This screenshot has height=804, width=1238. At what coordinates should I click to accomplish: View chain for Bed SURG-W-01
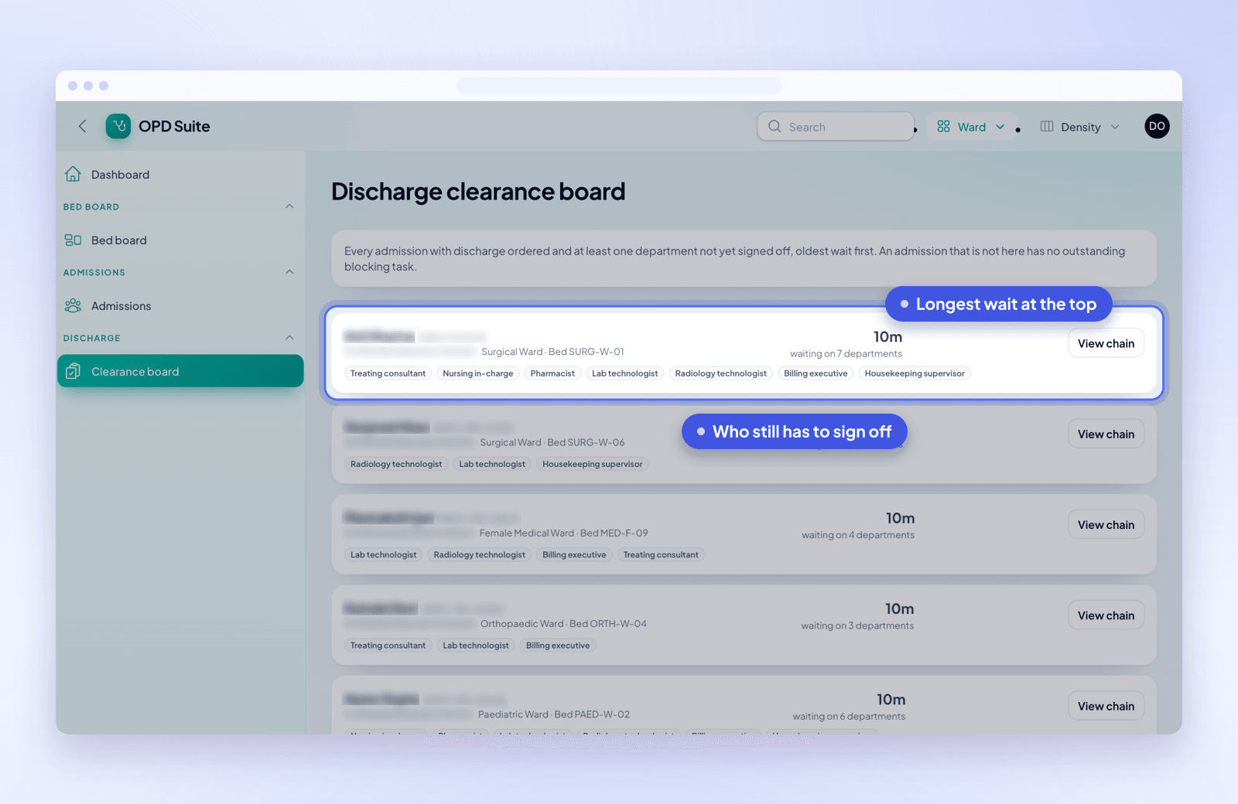pyautogui.click(x=1106, y=343)
